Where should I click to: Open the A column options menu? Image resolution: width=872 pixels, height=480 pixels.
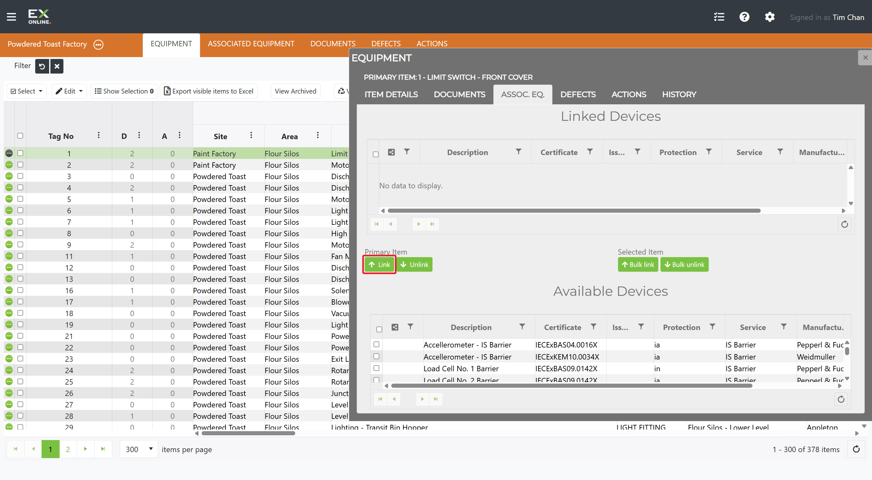click(179, 135)
